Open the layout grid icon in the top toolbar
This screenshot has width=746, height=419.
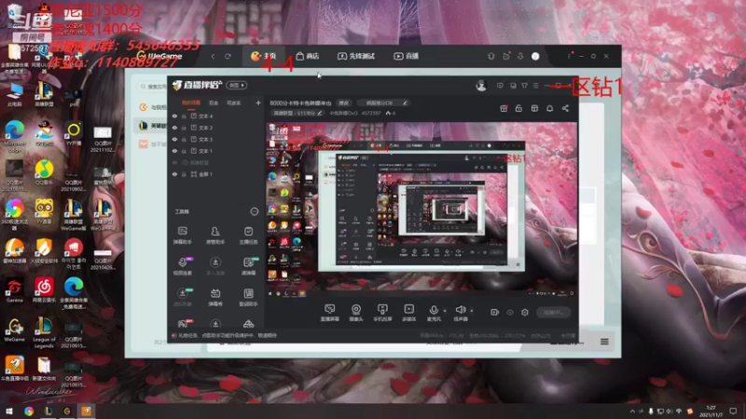point(534,108)
